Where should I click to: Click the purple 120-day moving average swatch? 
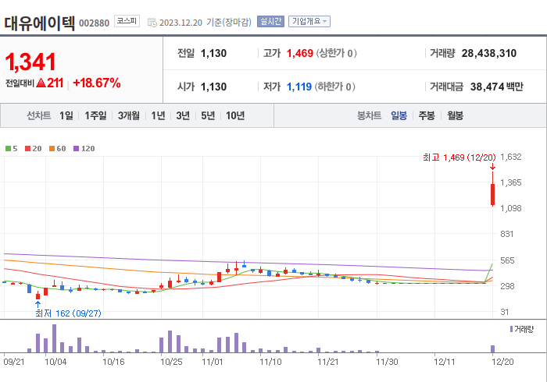(76, 149)
